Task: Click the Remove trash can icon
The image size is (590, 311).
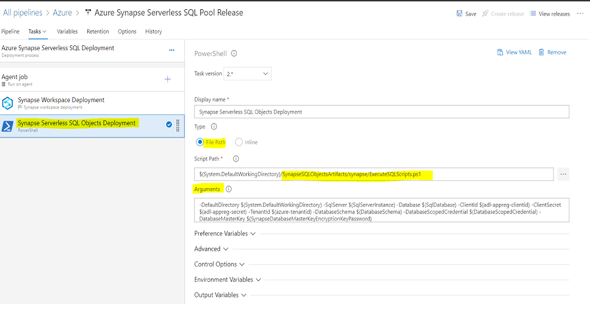Action: point(542,52)
